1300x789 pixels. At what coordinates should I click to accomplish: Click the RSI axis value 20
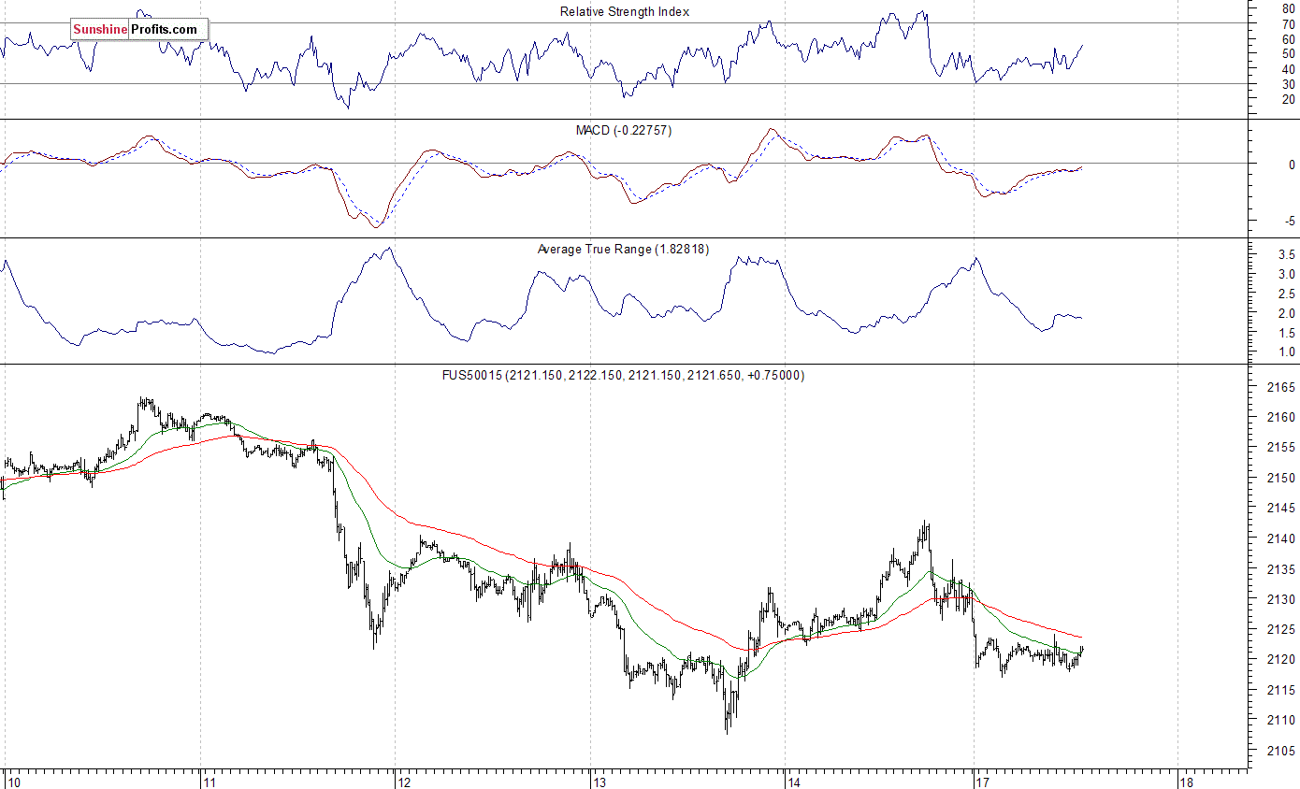[1288, 99]
